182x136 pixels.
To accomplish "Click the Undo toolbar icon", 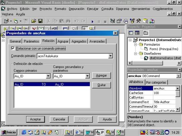I will (x=76, y=21).
